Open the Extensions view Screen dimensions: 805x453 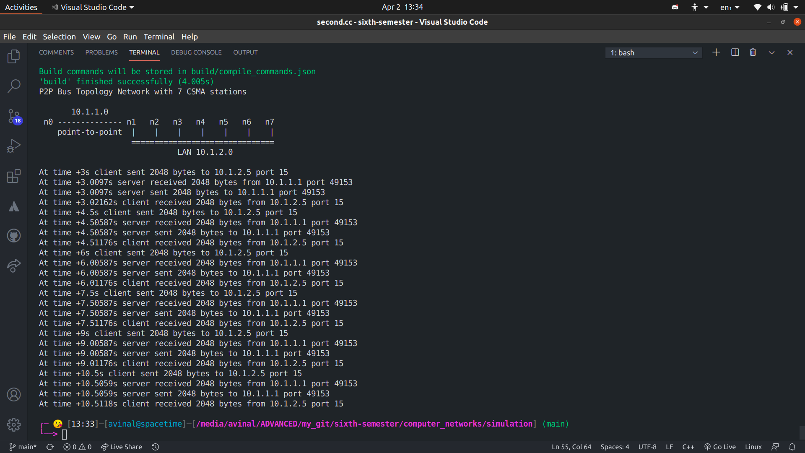click(14, 176)
